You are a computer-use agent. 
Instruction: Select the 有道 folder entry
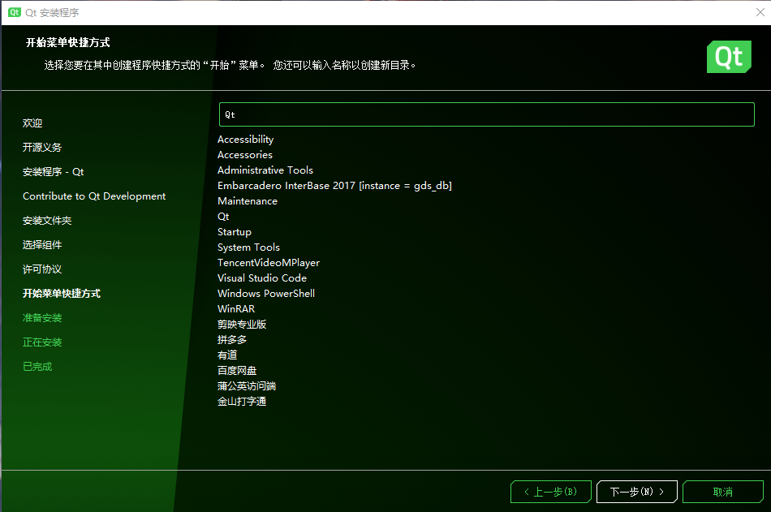click(x=227, y=355)
